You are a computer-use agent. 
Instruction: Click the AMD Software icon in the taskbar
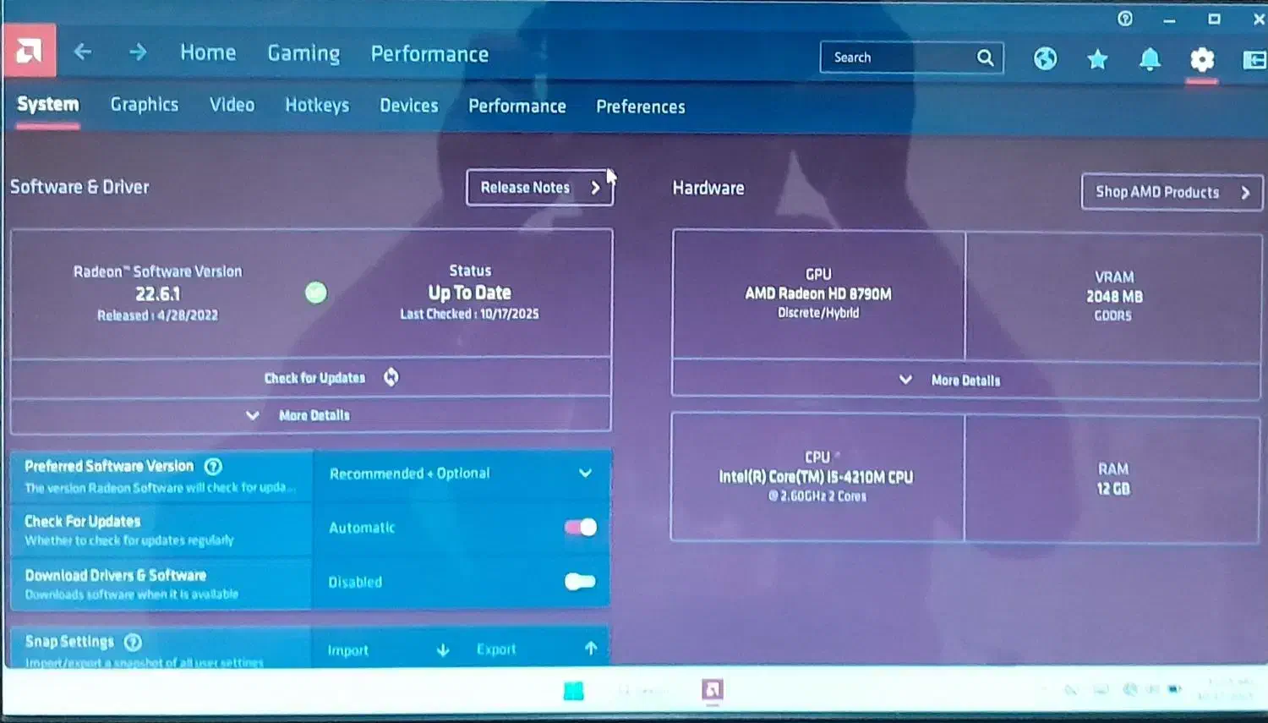pos(713,690)
